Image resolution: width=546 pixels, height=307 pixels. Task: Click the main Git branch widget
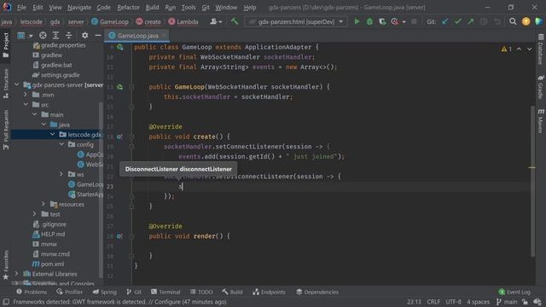point(507,302)
